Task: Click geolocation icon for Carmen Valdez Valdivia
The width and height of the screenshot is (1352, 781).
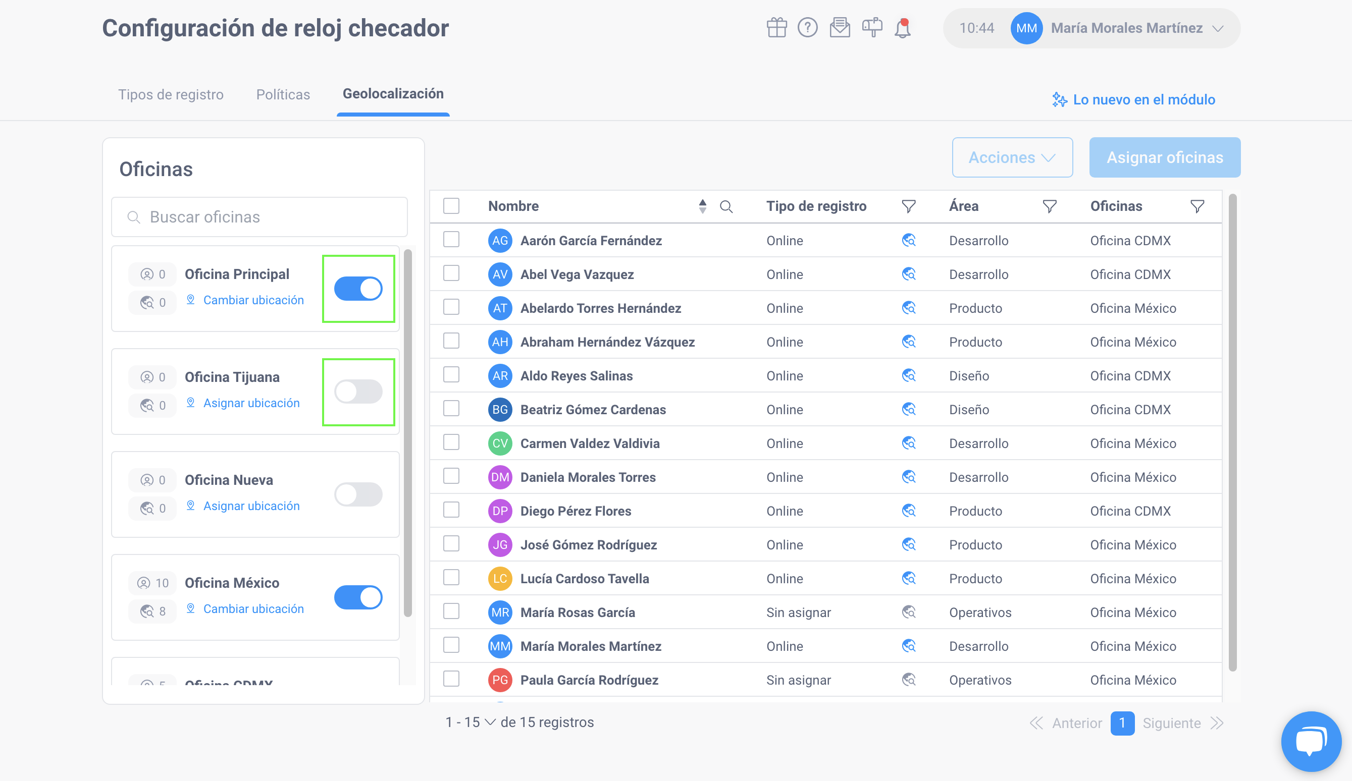Action: coord(908,443)
